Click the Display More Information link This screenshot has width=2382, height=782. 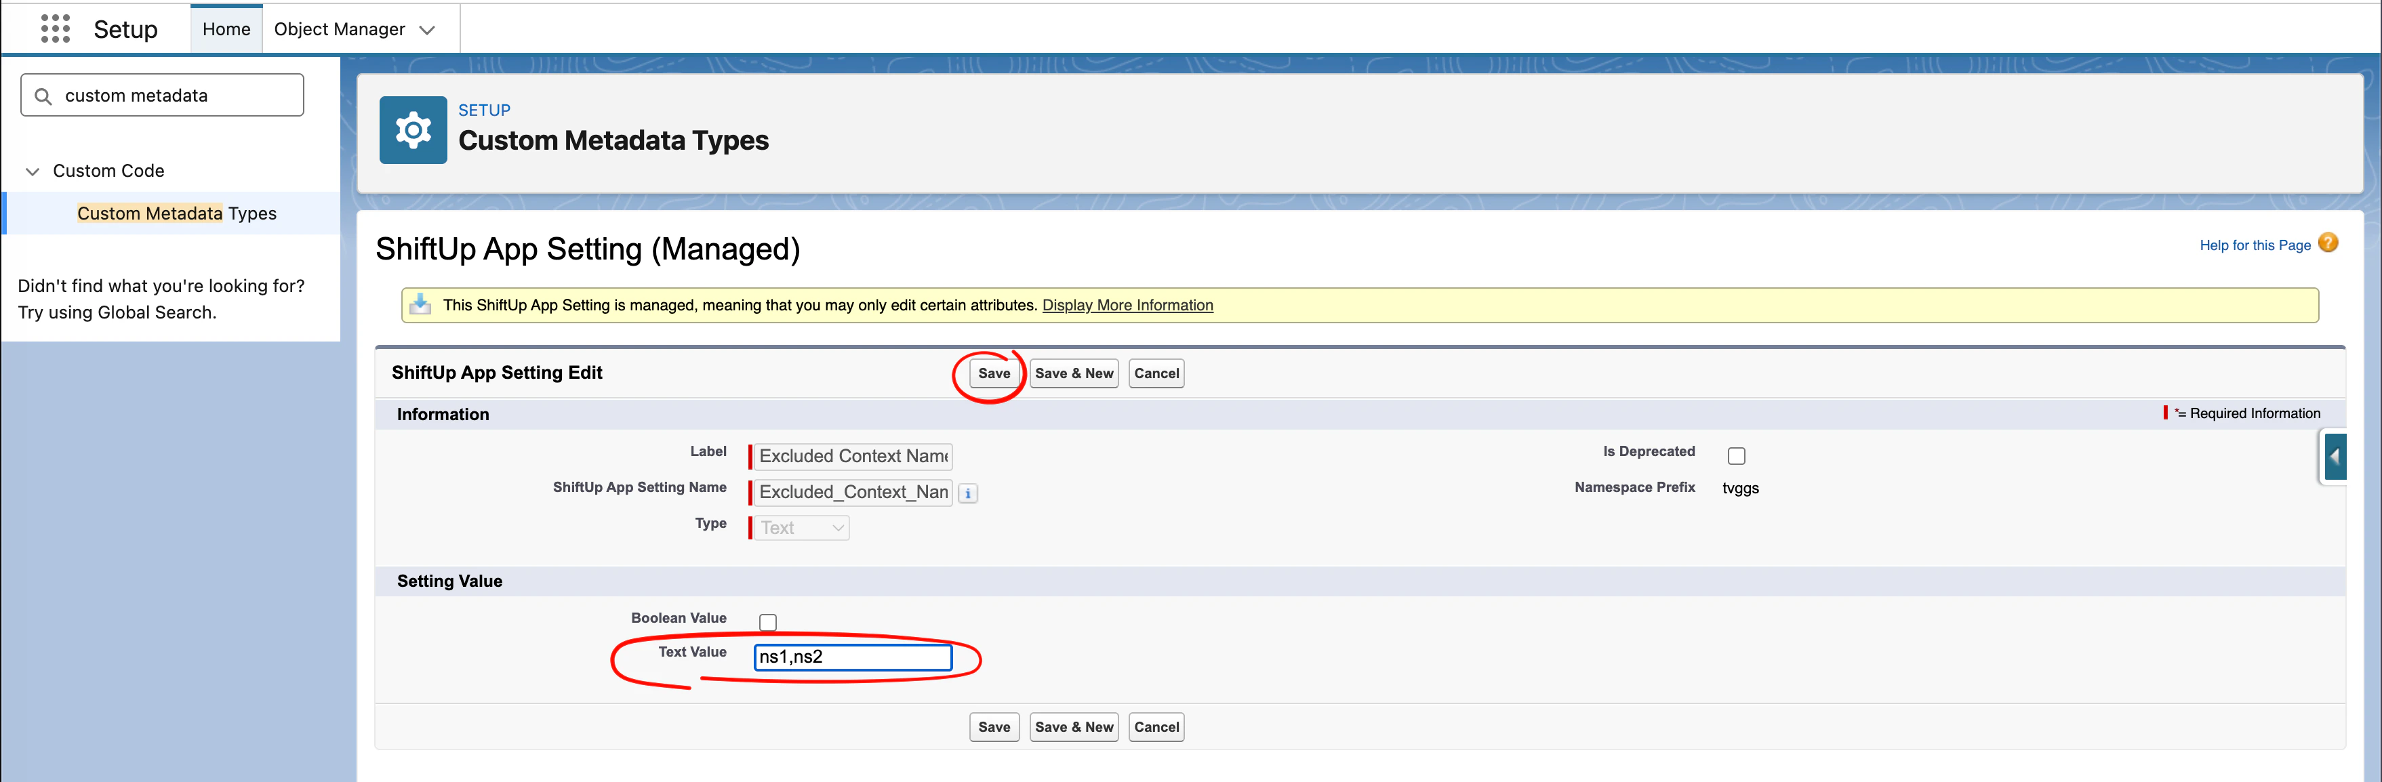[x=1127, y=305]
